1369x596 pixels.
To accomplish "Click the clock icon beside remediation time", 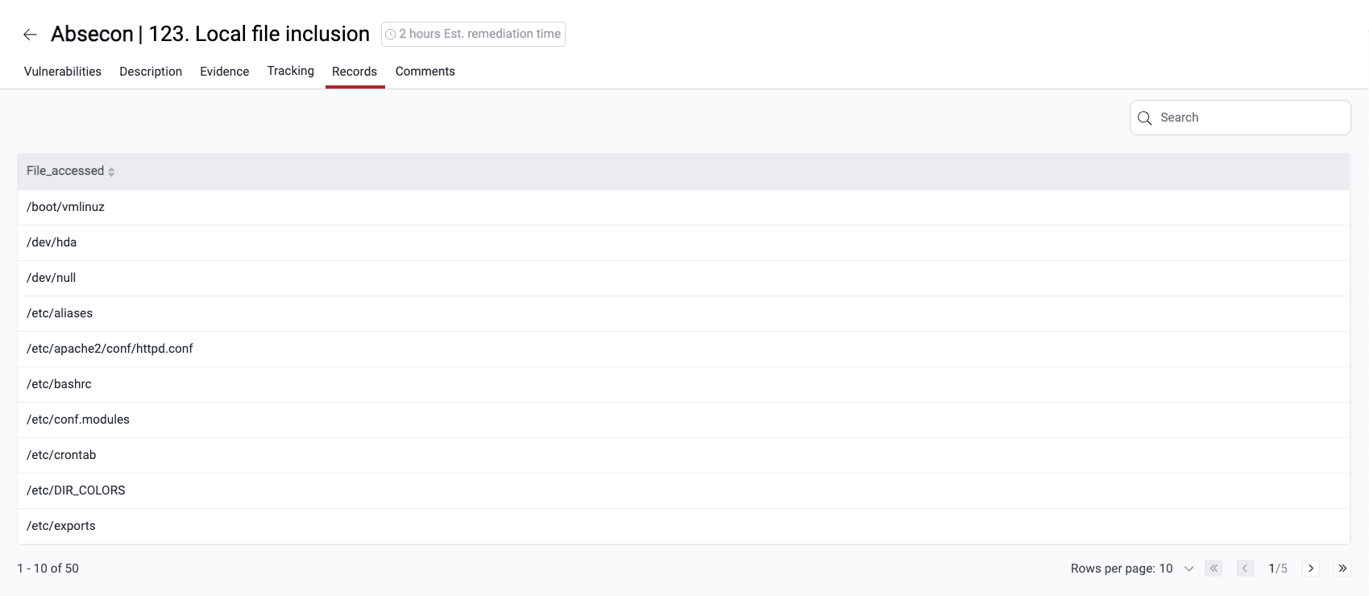I will (x=391, y=35).
